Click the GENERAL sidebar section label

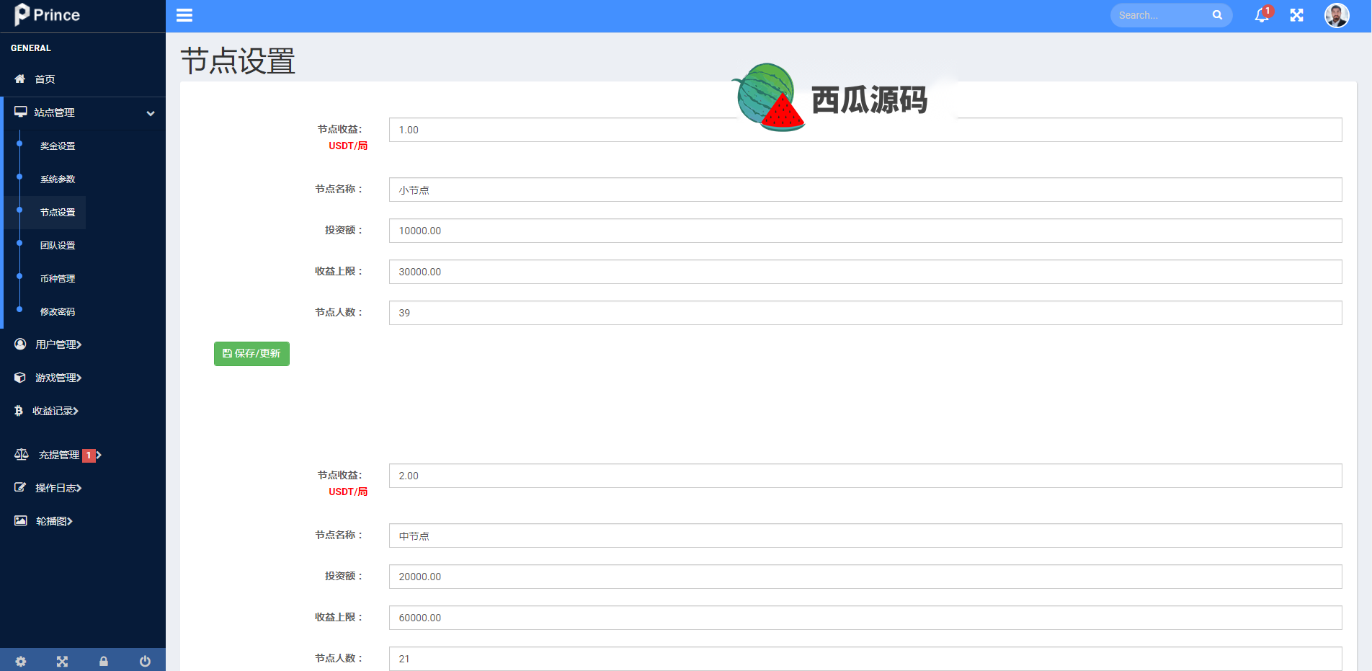tap(31, 48)
